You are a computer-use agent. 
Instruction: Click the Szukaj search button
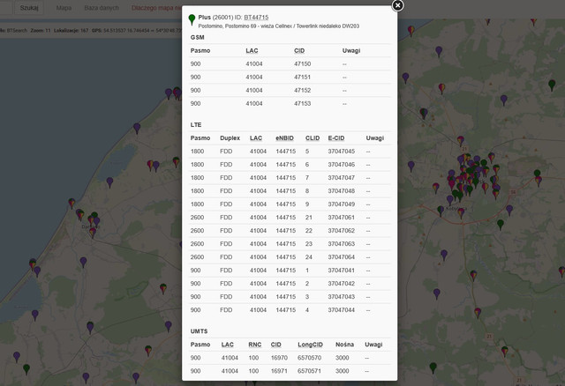[29, 8]
